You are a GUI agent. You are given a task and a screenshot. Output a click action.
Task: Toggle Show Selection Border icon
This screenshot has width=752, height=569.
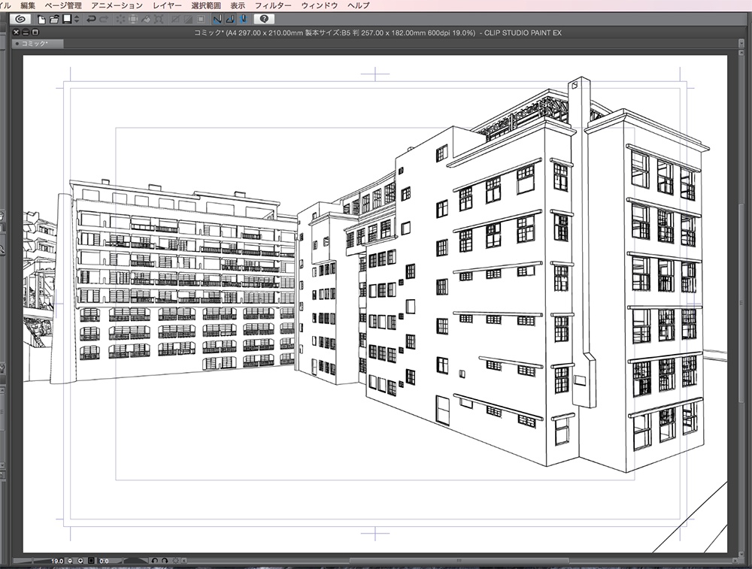tap(201, 20)
